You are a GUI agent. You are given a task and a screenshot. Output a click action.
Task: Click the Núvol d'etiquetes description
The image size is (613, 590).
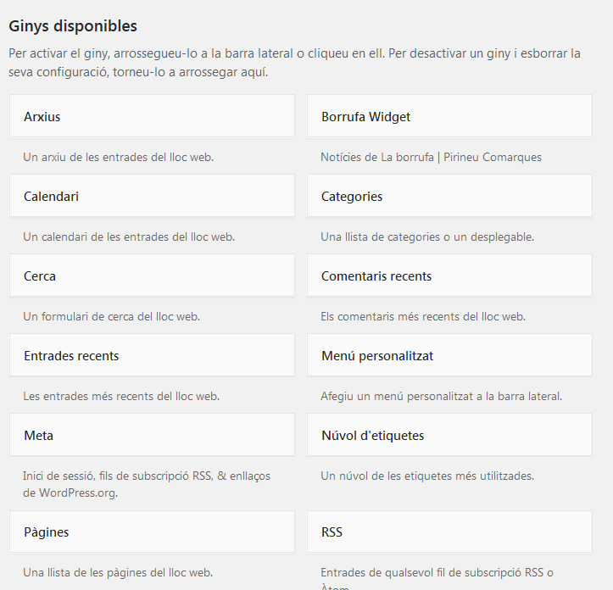point(427,476)
